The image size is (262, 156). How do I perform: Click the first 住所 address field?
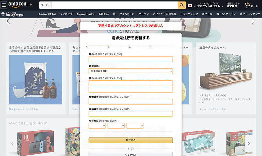click(131, 83)
